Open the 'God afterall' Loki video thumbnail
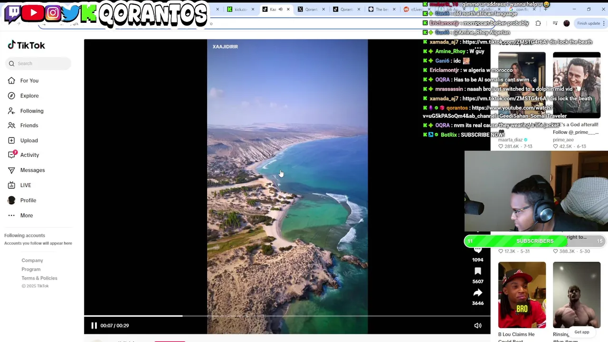This screenshot has width=608, height=342. (x=577, y=85)
